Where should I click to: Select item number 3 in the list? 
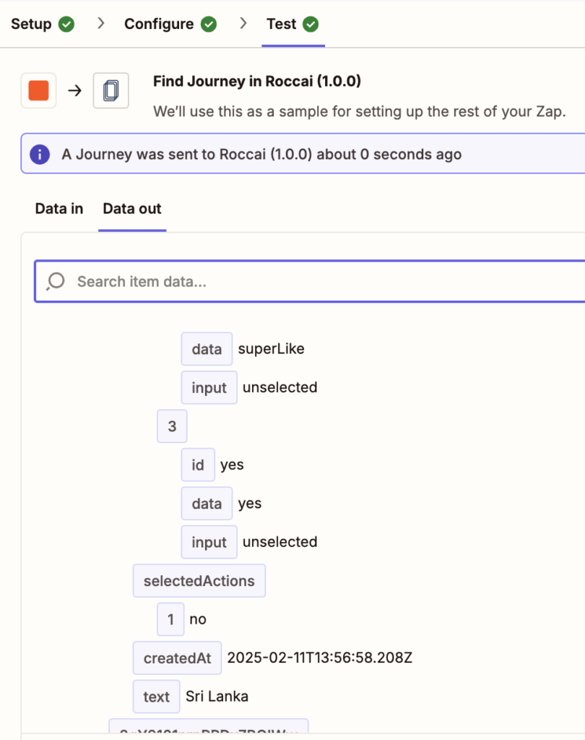pyautogui.click(x=172, y=426)
